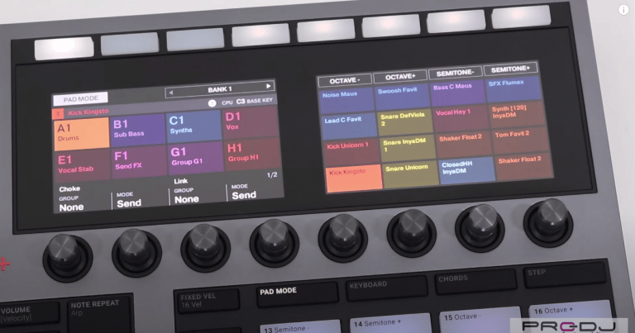Select group E1 Vocal Stab
Viewport: 635px width, 333px height.
click(x=83, y=165)
